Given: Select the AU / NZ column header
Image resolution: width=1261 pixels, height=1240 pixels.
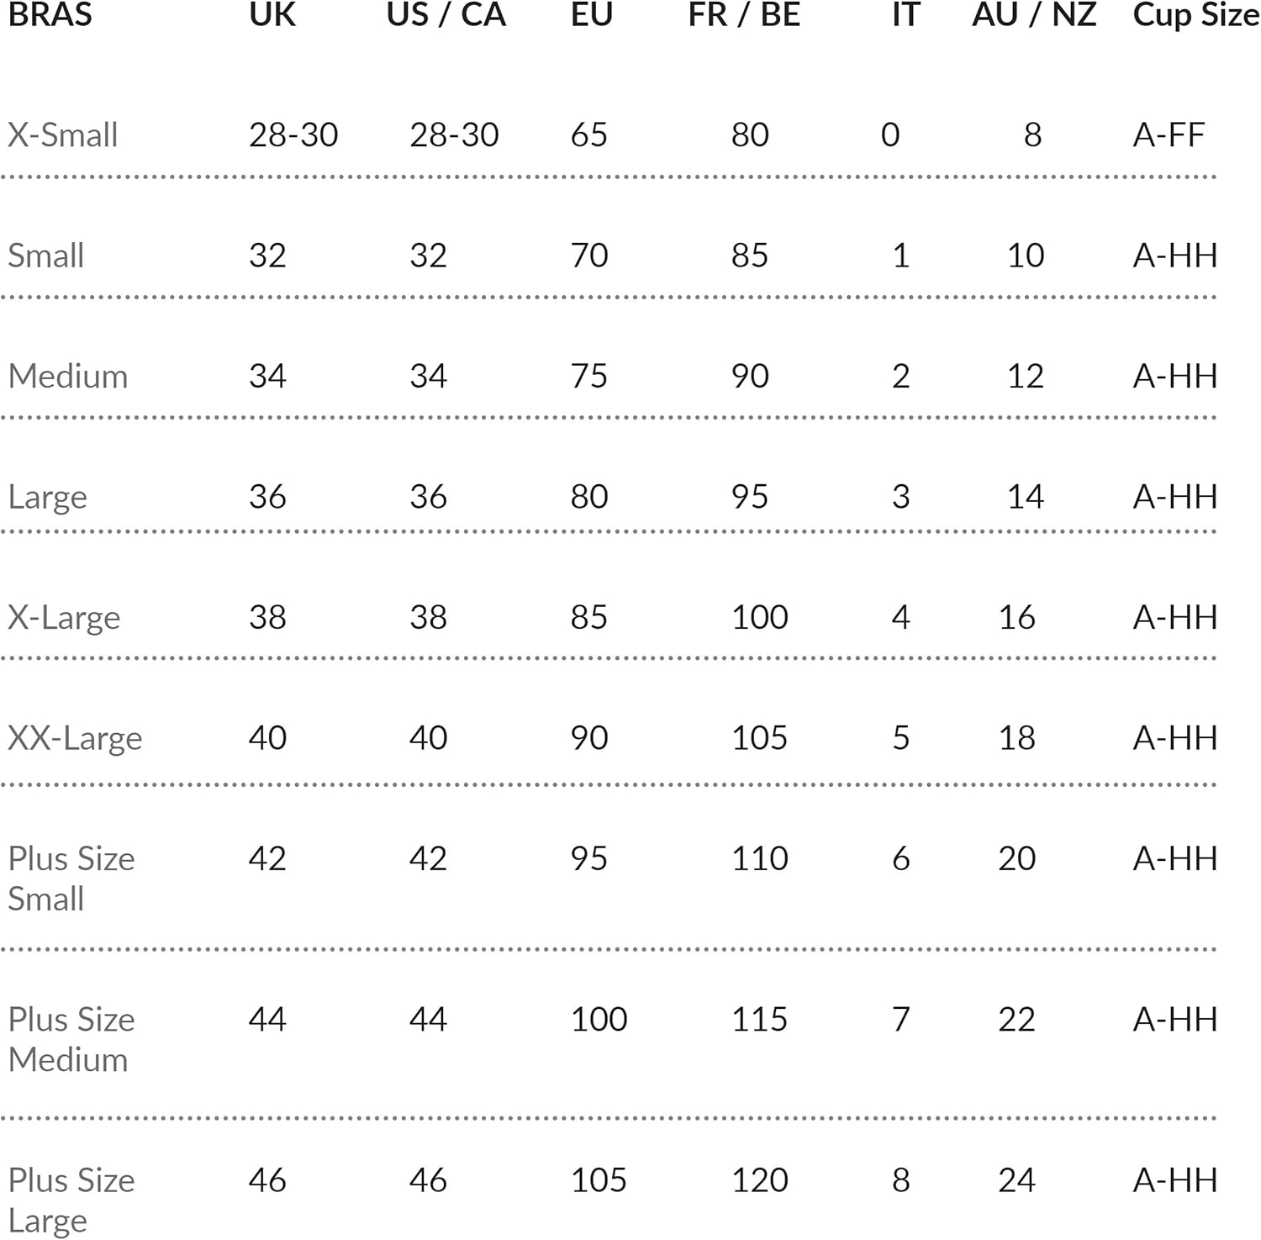Looking at the screenshot, I should [x=1034, y=15].
